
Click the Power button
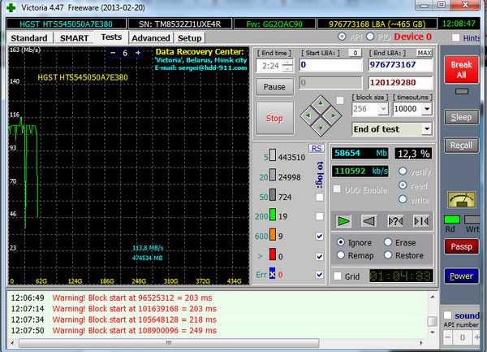coord(461,276)
